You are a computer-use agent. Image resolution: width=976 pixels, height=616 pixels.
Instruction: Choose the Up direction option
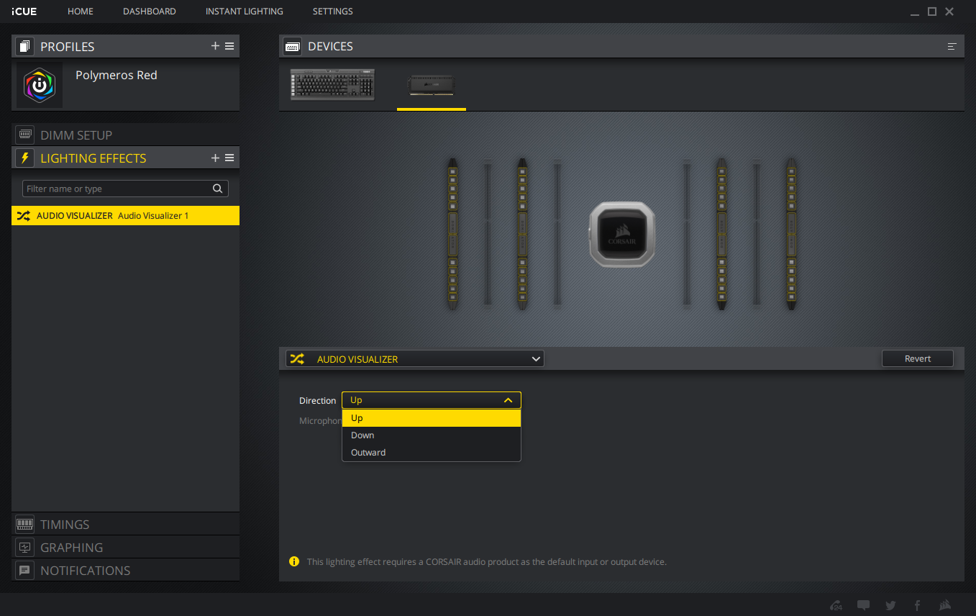(431, 418)
